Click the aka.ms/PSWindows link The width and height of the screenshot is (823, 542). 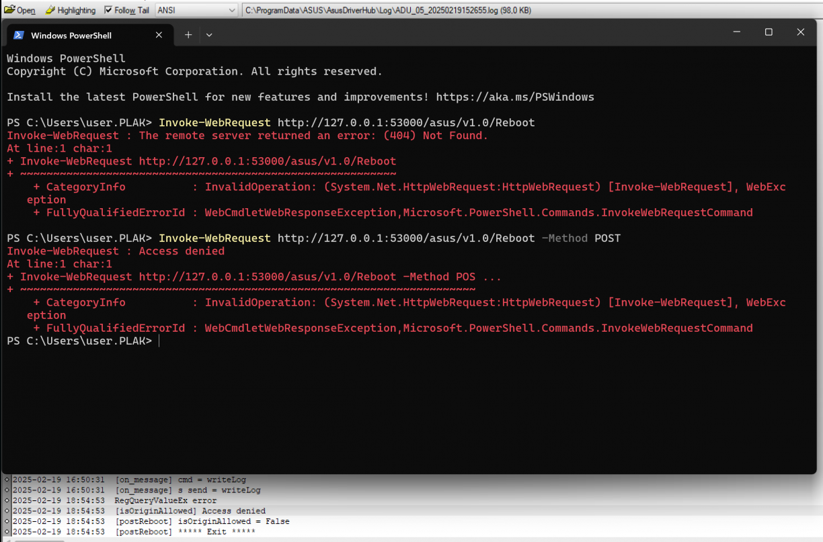[x=515, y=97]
